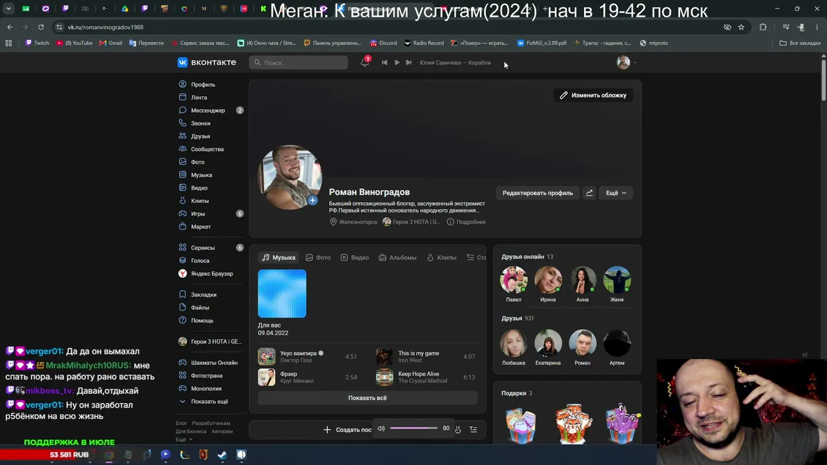
Task: Click the Помощь sidebar icon
Action: coord(183,320)
